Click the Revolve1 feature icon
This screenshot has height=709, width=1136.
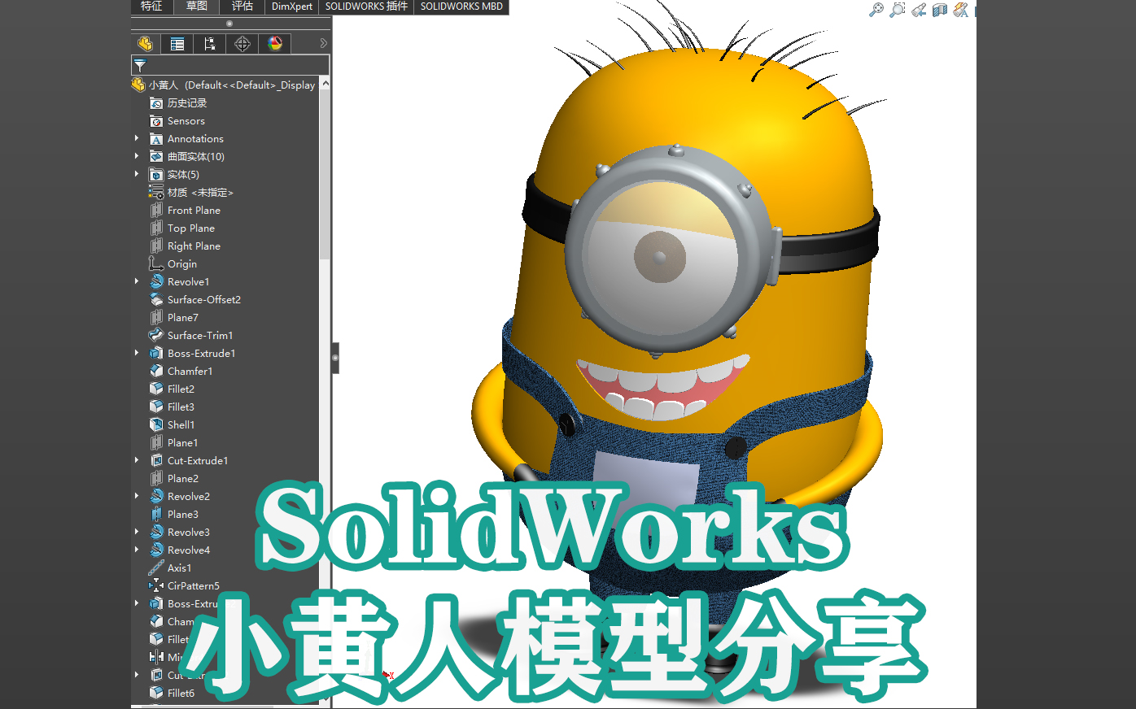(156, 282)
